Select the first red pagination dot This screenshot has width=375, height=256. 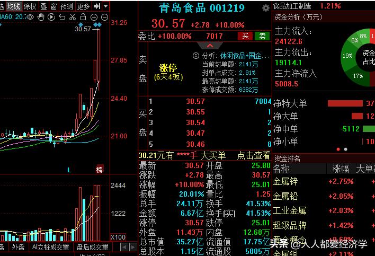coord(338,149)
